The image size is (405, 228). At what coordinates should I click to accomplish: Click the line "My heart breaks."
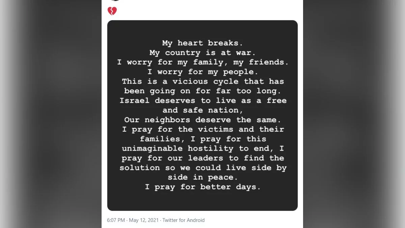click(x=202, y=43)
